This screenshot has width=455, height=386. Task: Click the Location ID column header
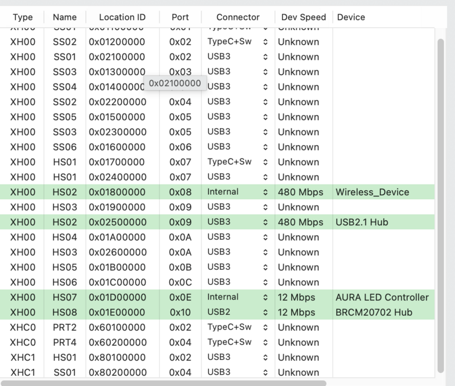(122, 17)
